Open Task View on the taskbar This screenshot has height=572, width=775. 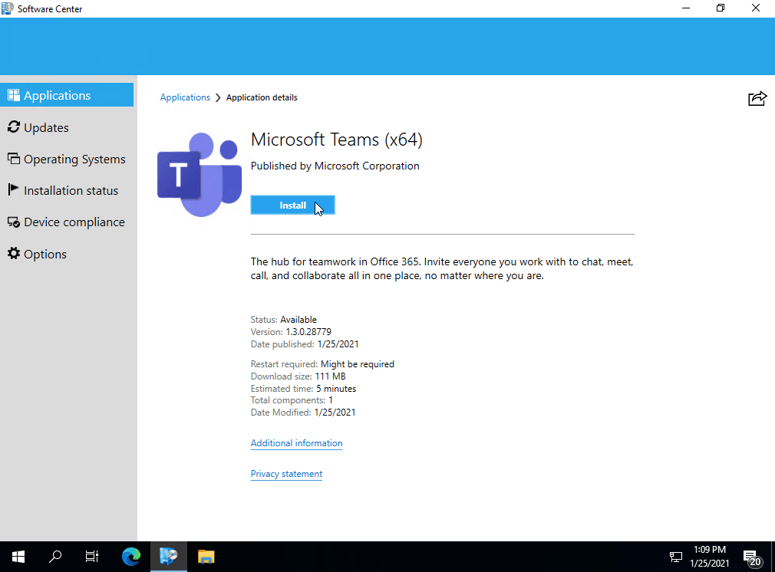91,557
